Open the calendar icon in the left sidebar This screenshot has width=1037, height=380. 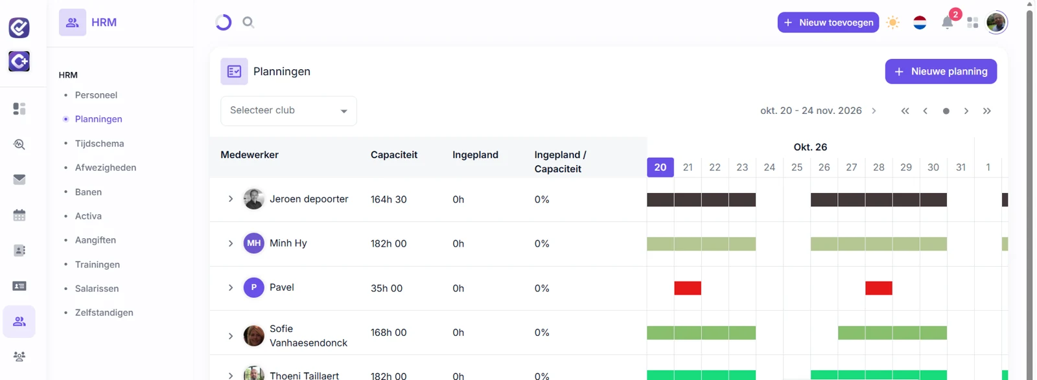coord(19,215)
